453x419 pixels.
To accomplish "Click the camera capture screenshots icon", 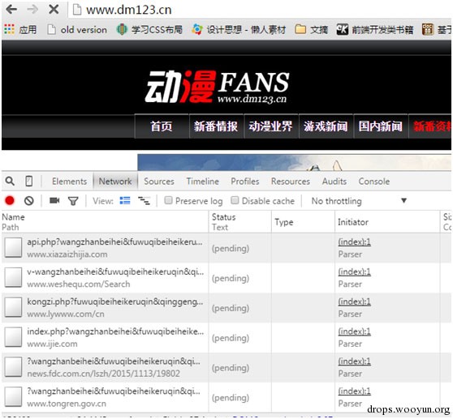I will pos(54,200).
